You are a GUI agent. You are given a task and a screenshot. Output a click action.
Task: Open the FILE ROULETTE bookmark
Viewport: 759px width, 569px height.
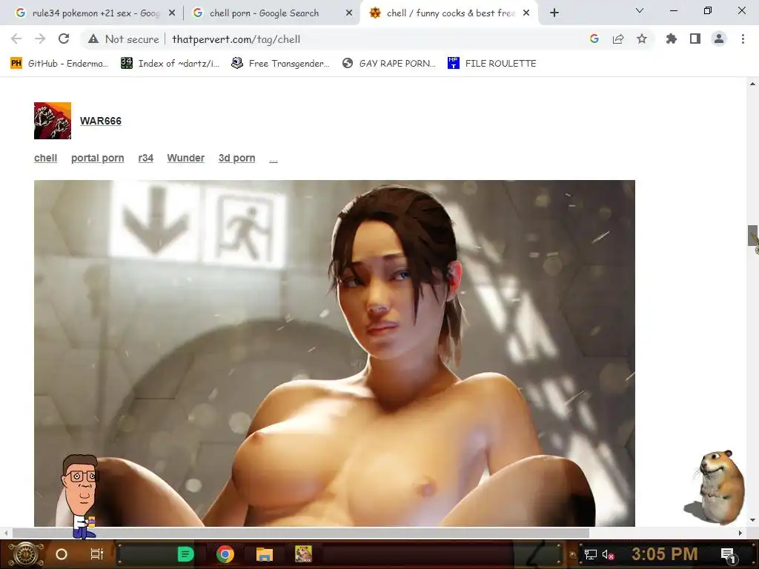492,64
